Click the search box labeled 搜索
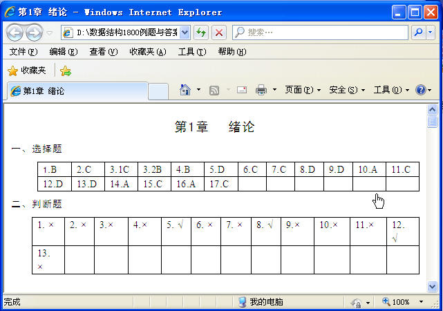This screenshot has width=443, height=311. point(321,32)
